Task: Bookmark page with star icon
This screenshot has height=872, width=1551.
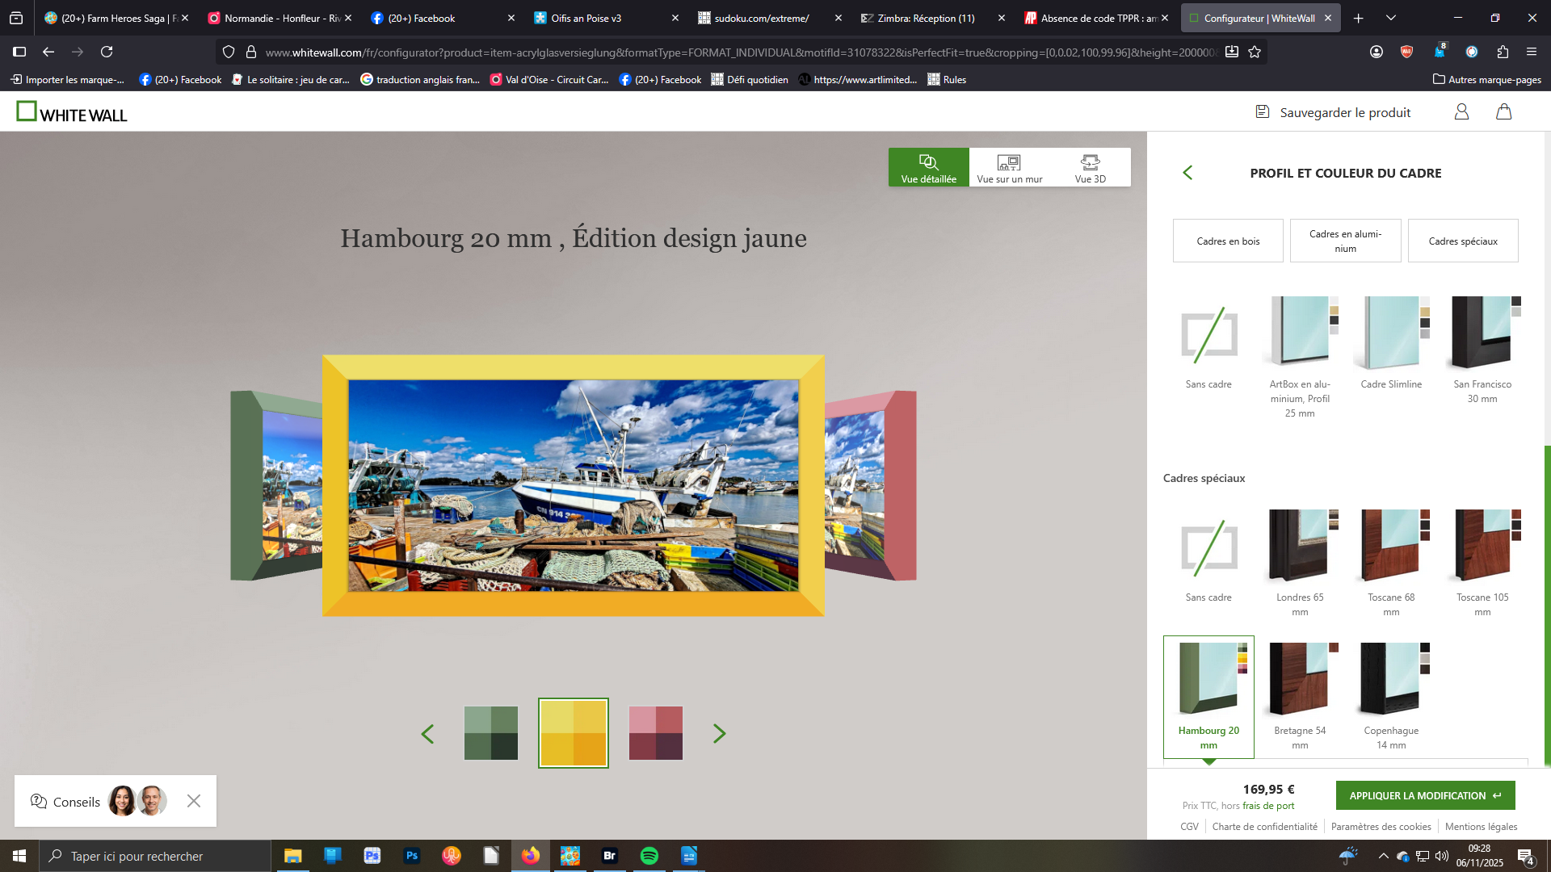Action: tap(1255, 52)
